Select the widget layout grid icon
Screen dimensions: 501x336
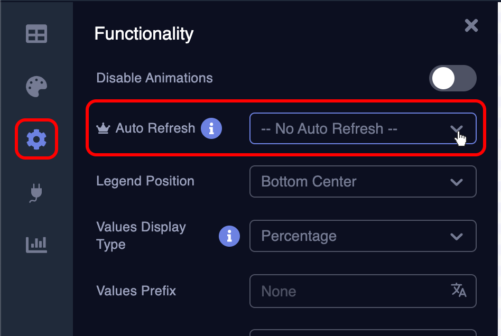point(36,33)
